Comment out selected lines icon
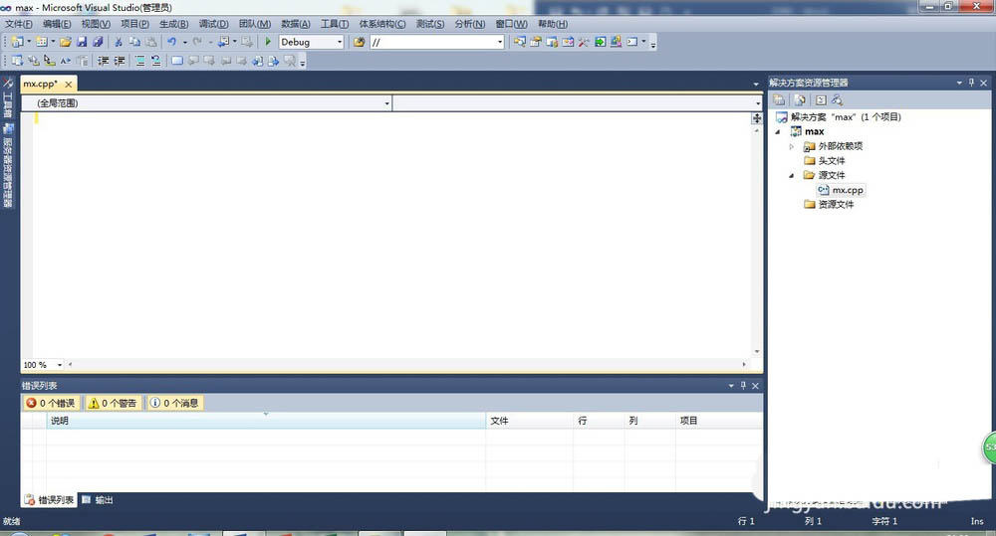Image resolution: width=996 pixels, height=536 pixels. coord(139,61)
